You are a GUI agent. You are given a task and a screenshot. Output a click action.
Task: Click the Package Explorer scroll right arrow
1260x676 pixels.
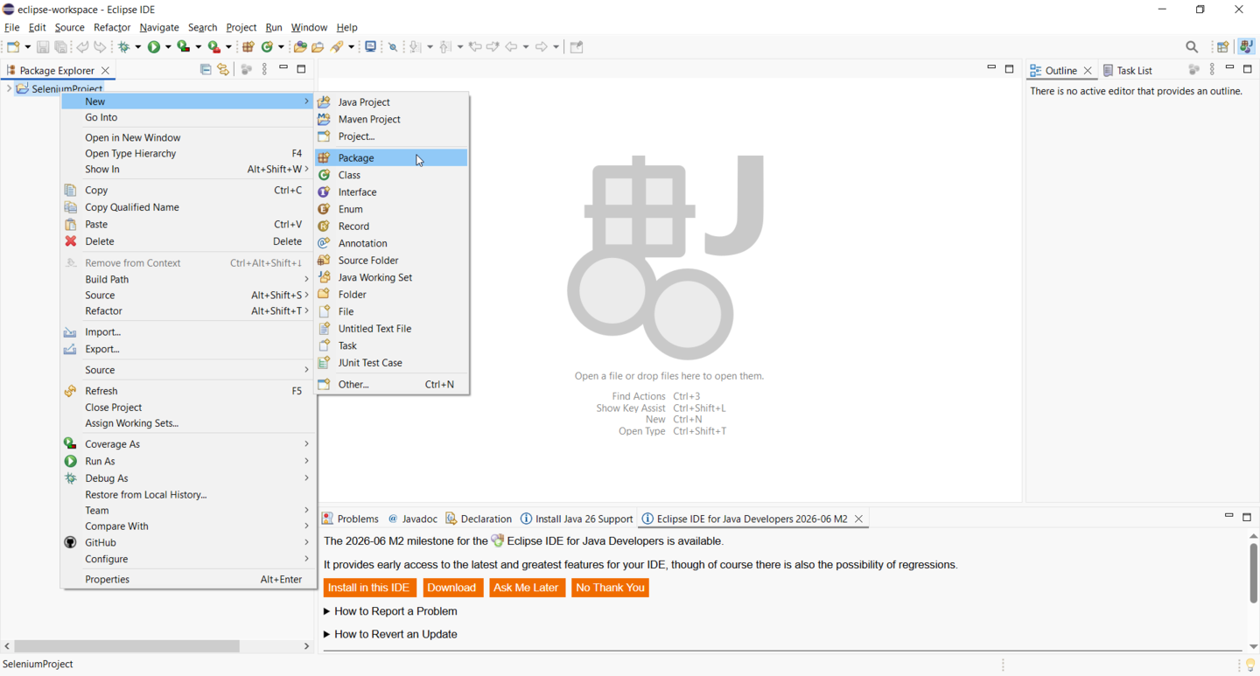point(306,646)
